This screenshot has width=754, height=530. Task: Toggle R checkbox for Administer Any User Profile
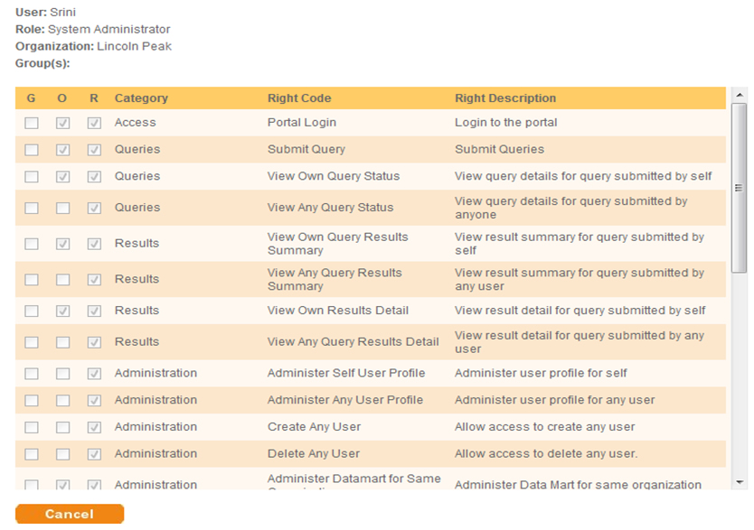tap(93, 401)
